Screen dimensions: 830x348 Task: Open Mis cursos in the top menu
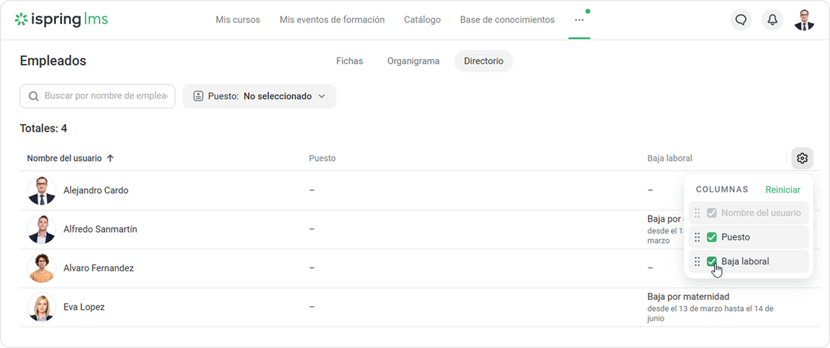238,20
